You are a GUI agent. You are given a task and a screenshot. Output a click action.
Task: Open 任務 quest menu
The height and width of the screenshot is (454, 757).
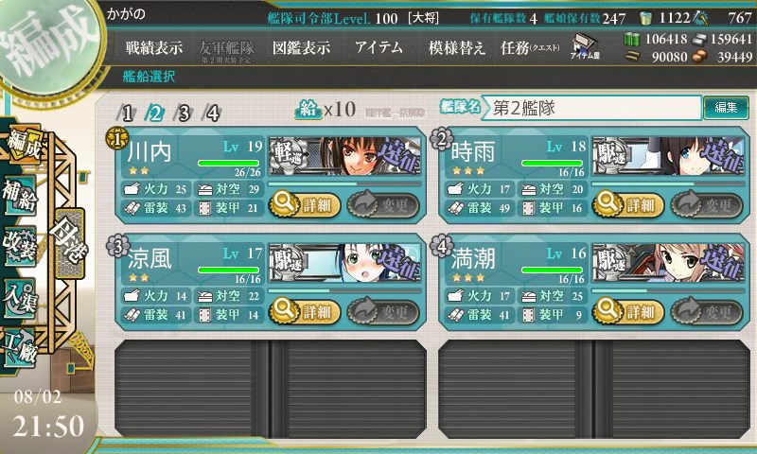530,47
